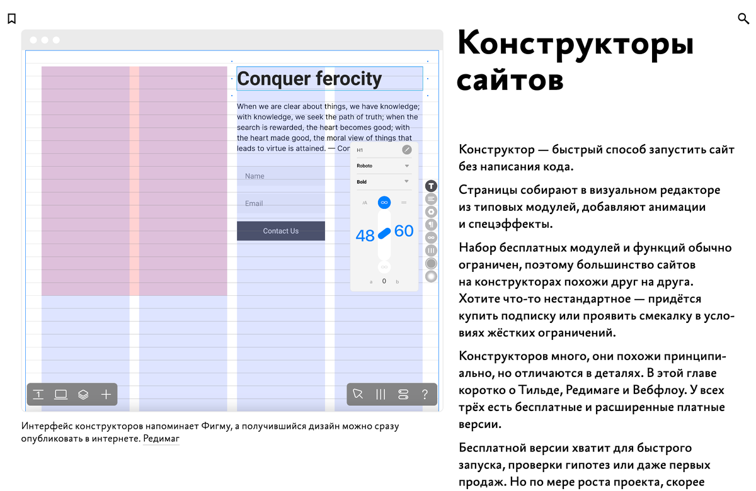This screenshot has height=491, width=756.
Task: Open the Bold font weight dropdown
Action: coord(384,182)
